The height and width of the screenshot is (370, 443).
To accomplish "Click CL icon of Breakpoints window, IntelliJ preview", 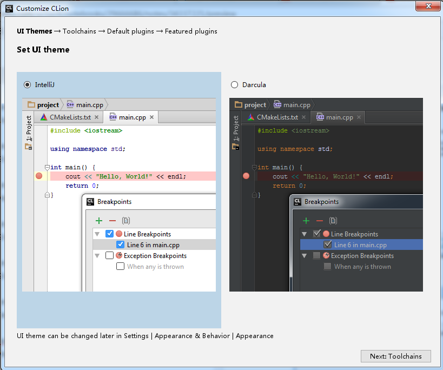I will pyautogui.click(x=90, y=202).
